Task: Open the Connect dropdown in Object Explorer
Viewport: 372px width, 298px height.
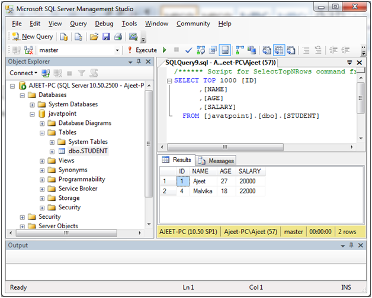Action: click(x=23, y=73)
